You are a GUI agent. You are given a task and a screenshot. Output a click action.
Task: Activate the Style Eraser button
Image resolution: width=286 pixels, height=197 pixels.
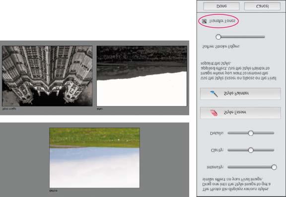[x=240, y=113]
